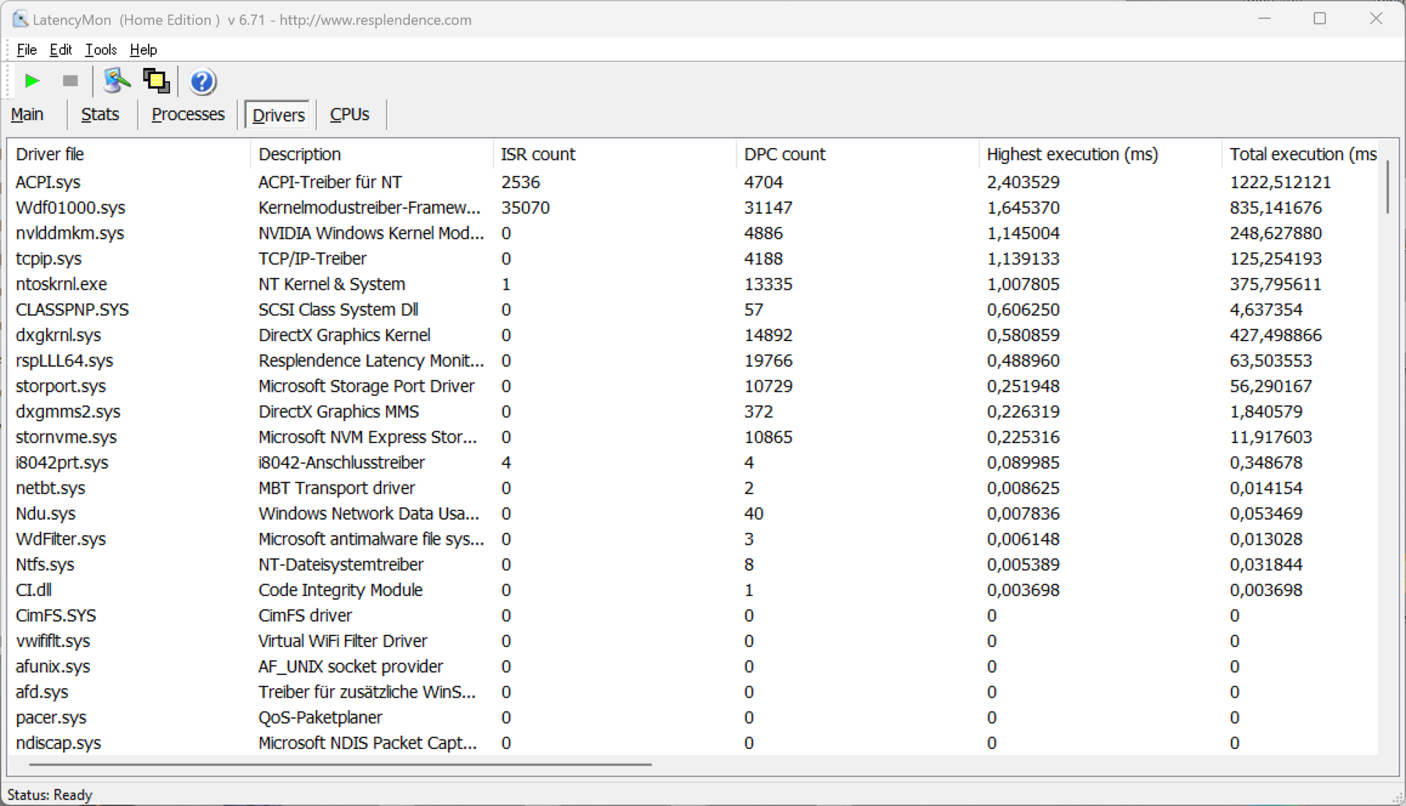Select the nvlddmkm.sys driver row
Image resolution: width=1406 pixels, height=806 pixels.
point(70,234)
